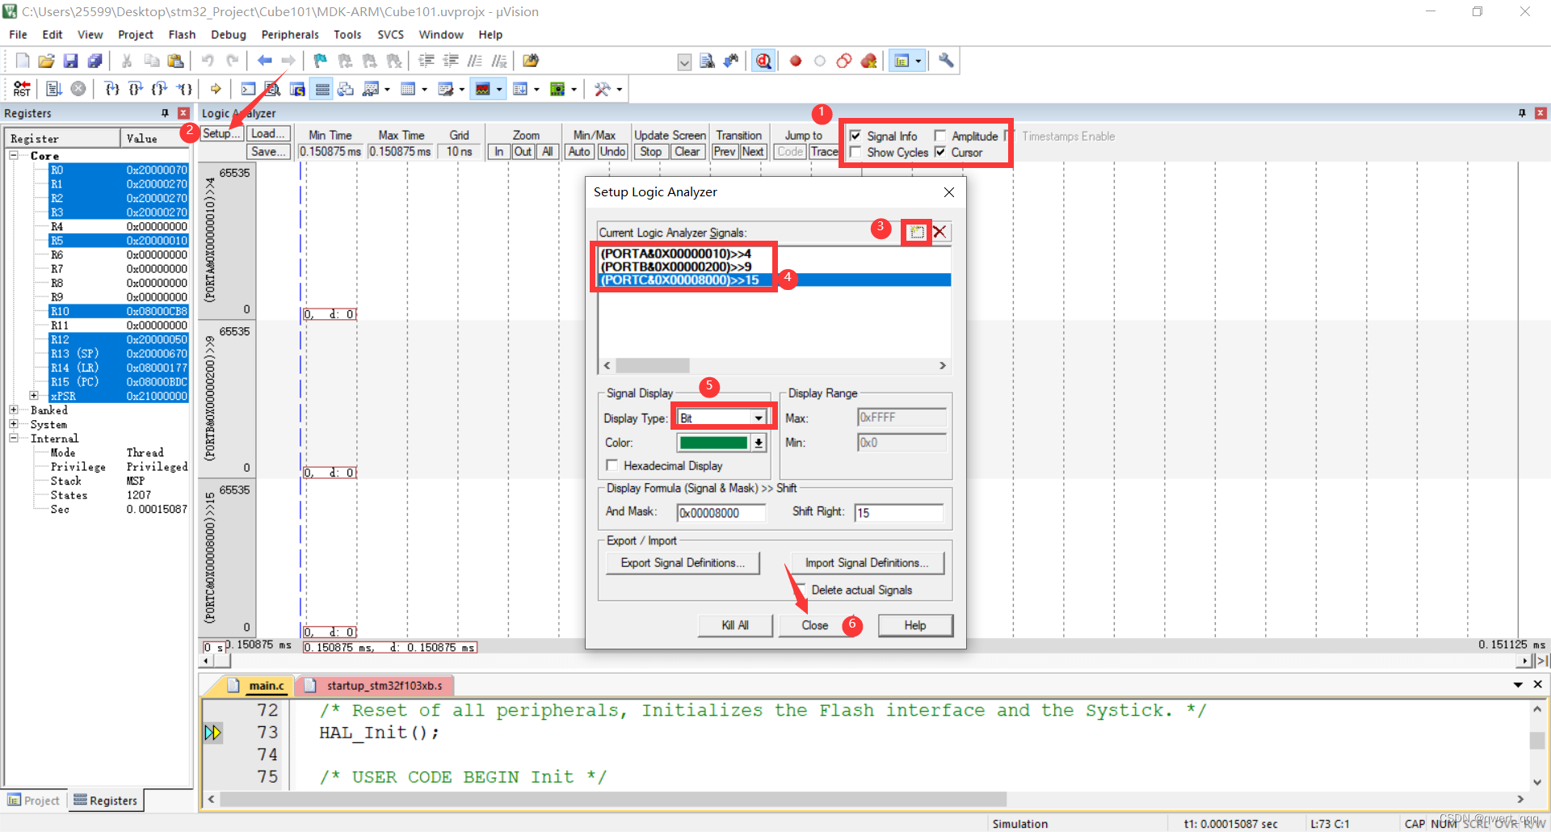Click the Kill All button
This screenshot has width=1551, height=832.
pos(735,625)
